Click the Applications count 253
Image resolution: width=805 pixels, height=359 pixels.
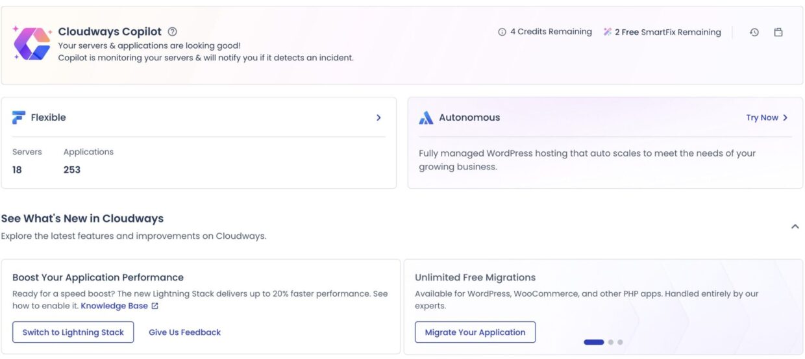click(72, 169)
